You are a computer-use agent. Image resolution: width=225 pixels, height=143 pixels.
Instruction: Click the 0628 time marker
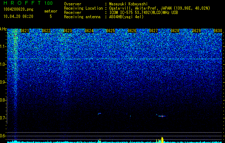175,31
